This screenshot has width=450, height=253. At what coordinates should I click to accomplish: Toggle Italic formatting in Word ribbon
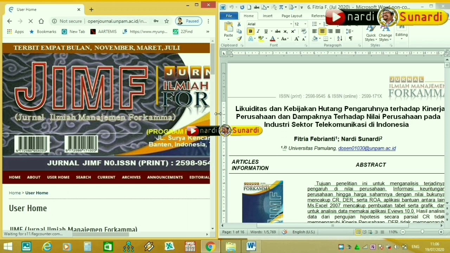258,31
